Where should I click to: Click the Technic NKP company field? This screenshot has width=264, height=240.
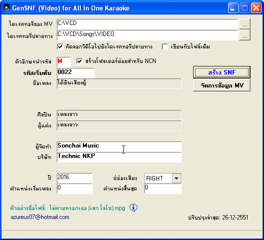(x=119, y=157)
